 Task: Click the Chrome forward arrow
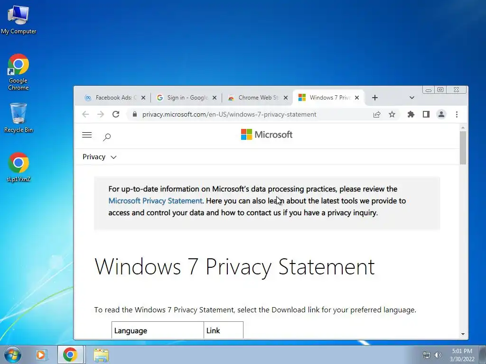click(x=101, y=115)
